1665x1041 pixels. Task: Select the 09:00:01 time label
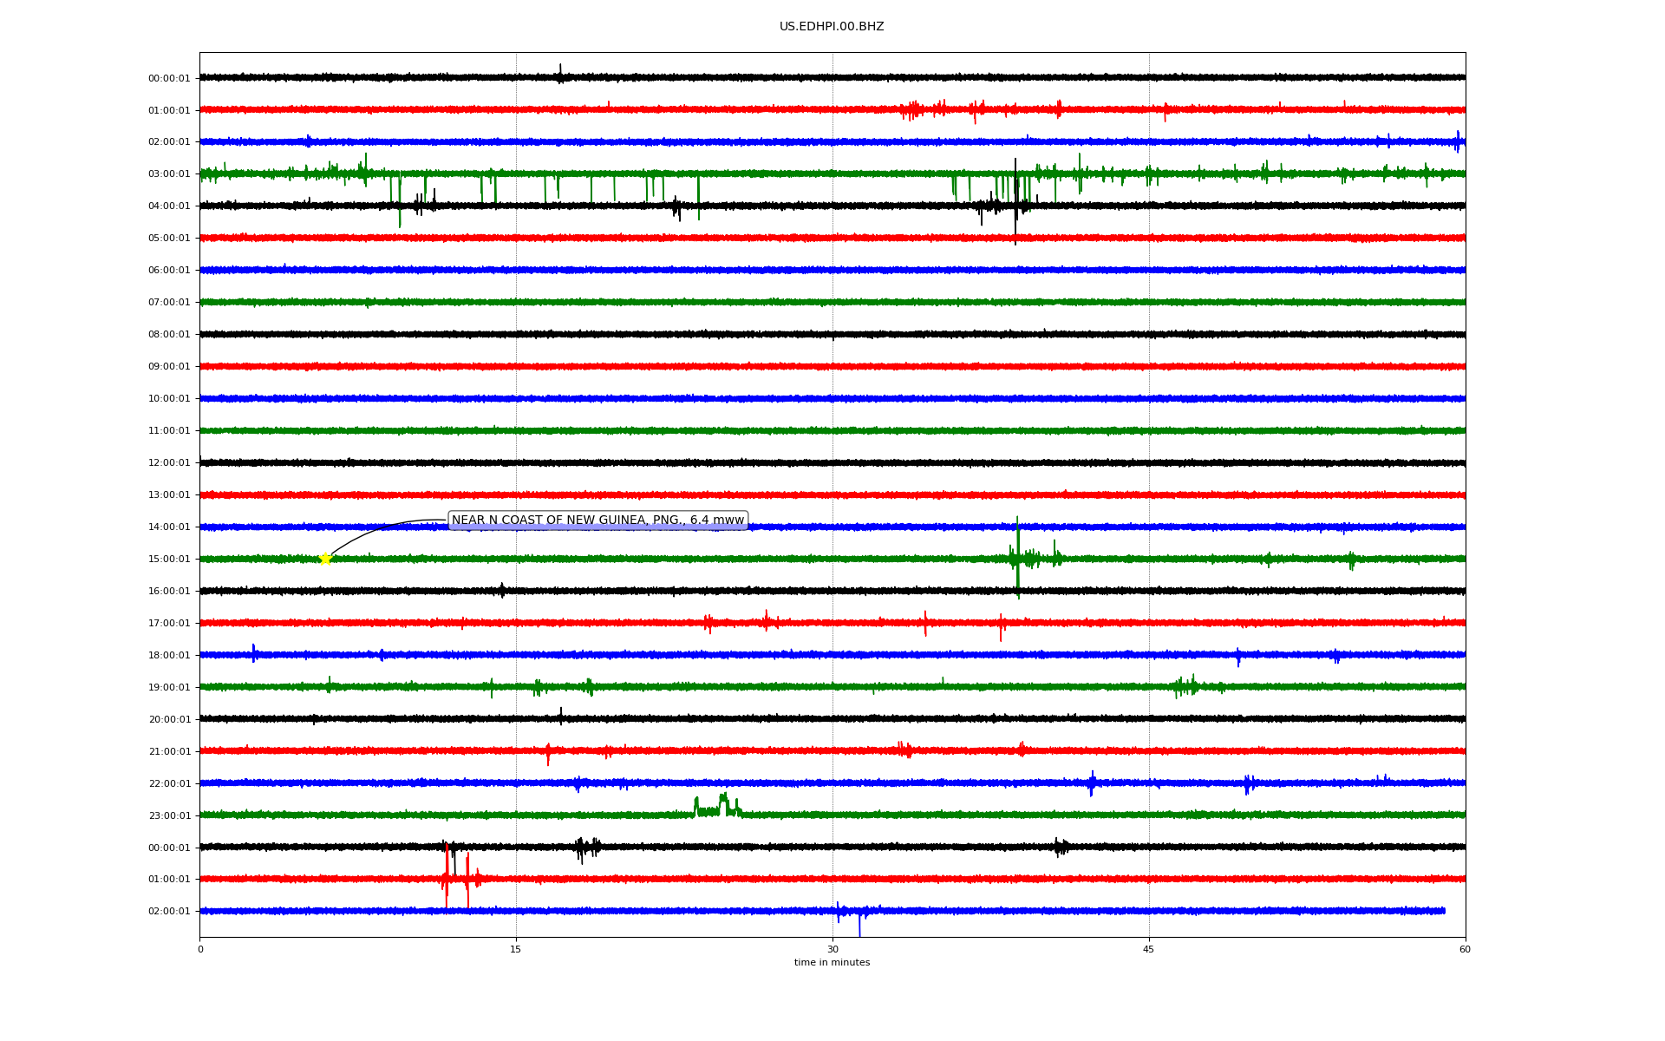point(169,367)
